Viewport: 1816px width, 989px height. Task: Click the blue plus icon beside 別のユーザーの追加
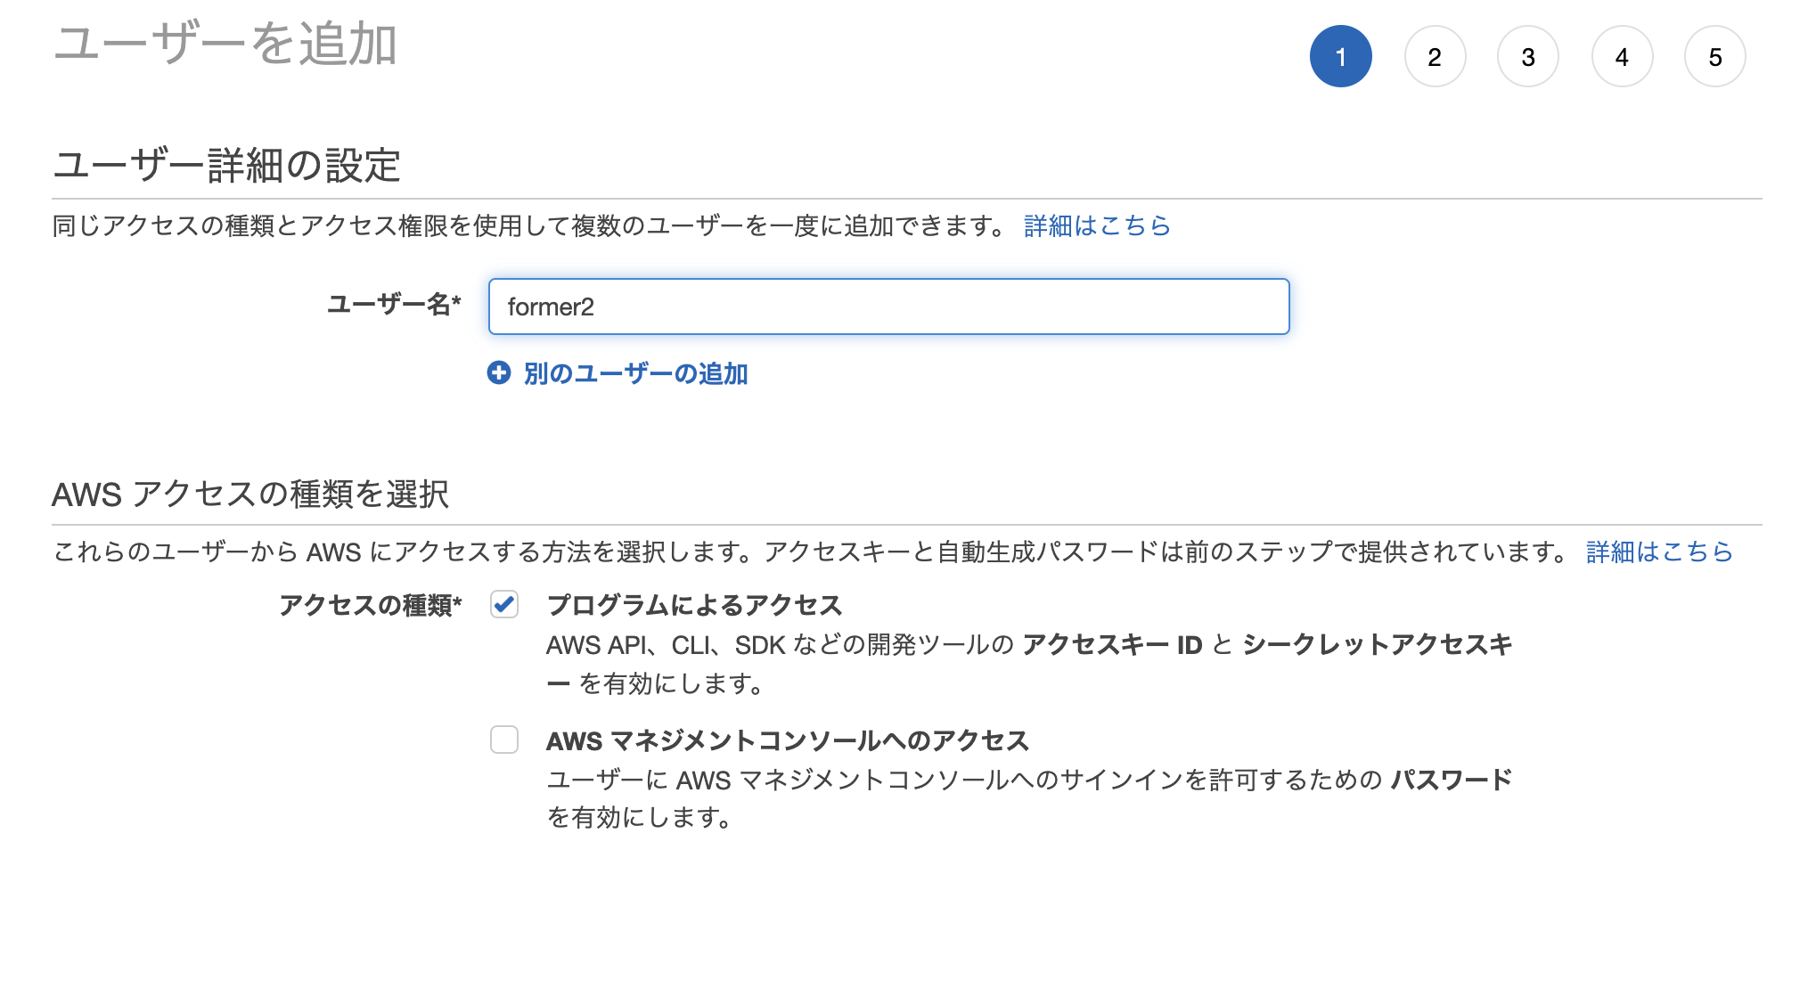[500, 374]
